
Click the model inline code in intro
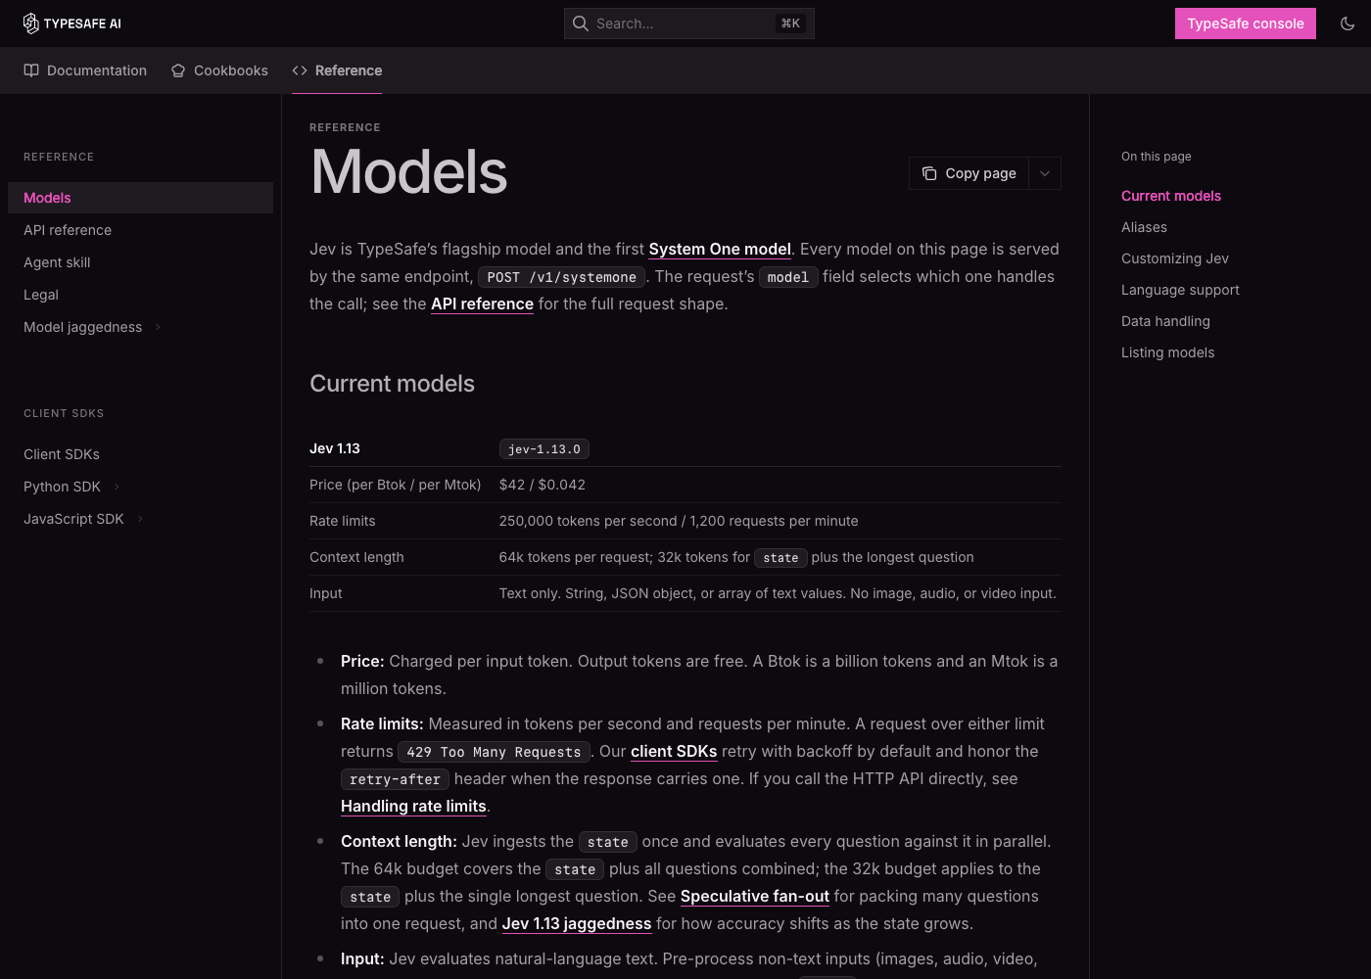coord(788,277)
